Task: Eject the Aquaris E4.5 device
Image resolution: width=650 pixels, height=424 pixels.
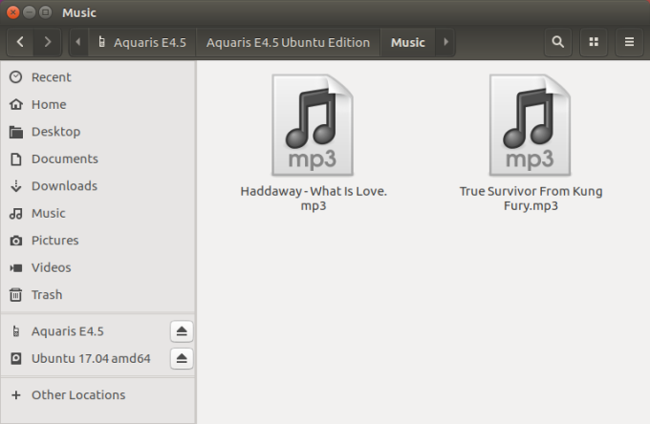Action: coord(182,331)
